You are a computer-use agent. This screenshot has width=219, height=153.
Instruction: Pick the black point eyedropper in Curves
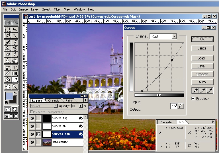pos(195,91)
